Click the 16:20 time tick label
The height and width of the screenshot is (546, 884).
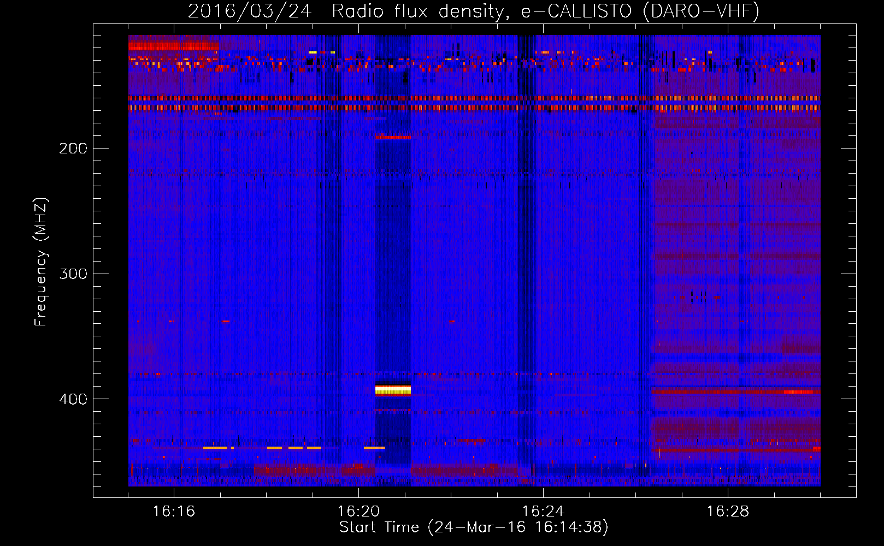tap(358, 512)
